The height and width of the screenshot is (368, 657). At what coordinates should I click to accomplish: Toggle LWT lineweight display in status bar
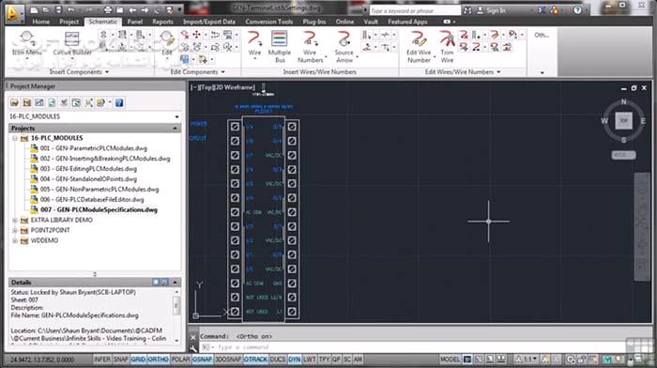310,360
